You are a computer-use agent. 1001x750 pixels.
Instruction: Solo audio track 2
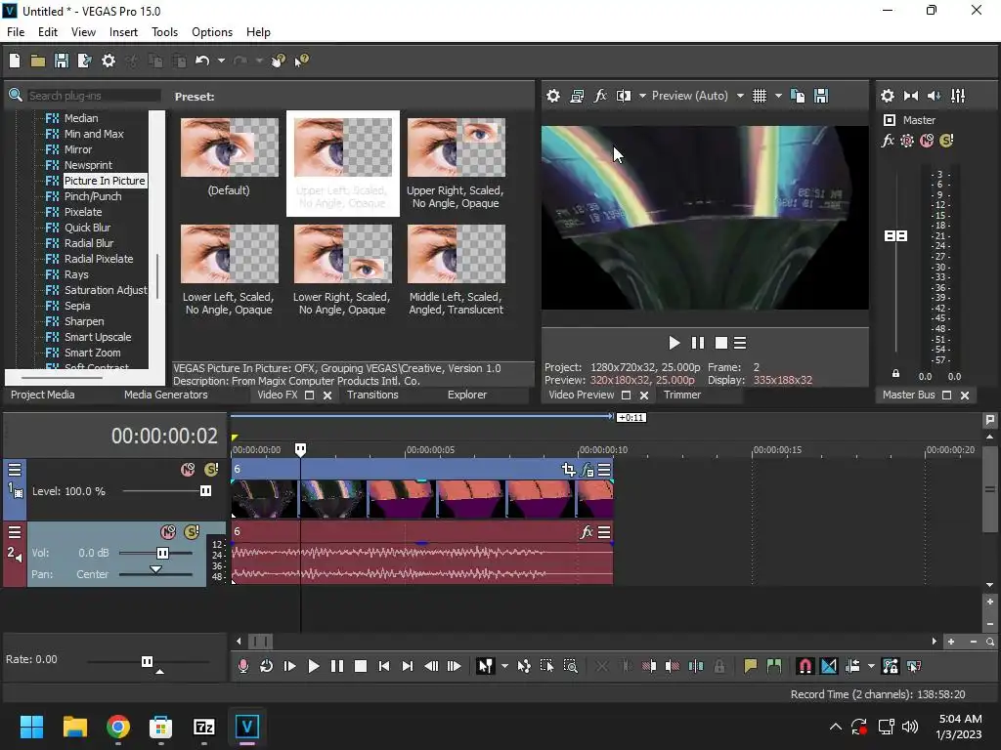(192, 532)
